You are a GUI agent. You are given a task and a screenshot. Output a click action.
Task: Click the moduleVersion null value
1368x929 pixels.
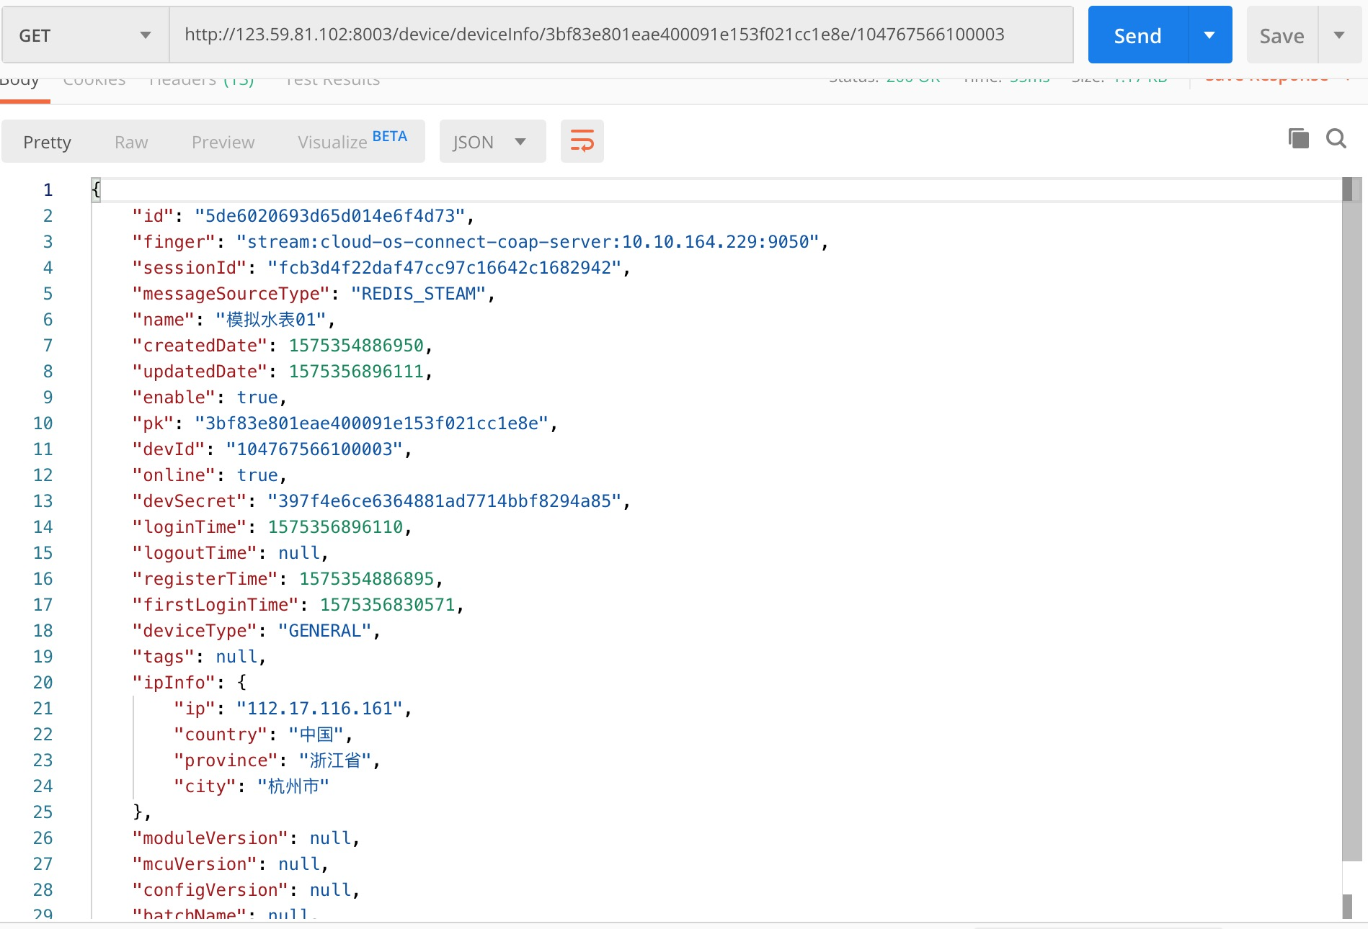[x=330, y=838]
